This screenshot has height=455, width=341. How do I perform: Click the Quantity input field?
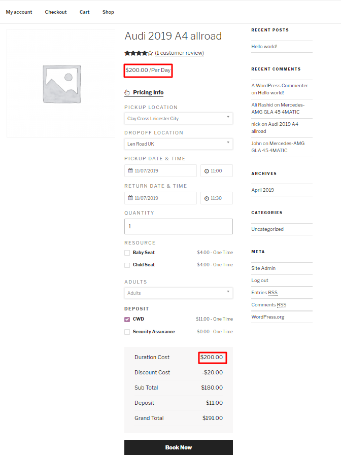[x=179, y=226]
